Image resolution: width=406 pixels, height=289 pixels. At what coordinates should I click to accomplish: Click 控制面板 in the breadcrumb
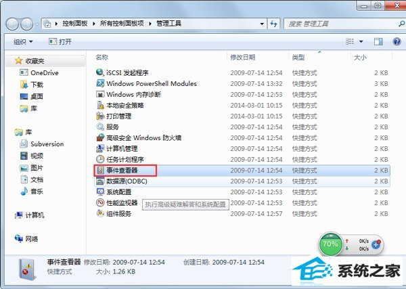pyautogui.click(x=75, y=24)
